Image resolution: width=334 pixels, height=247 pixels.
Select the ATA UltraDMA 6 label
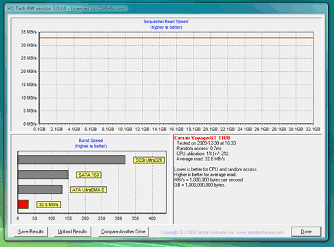89,190
